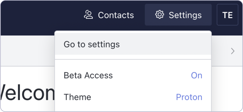Click the initials TE in avatar box
Image resolution: width=243 pixels, height=112 pixels.
(228, 15)
